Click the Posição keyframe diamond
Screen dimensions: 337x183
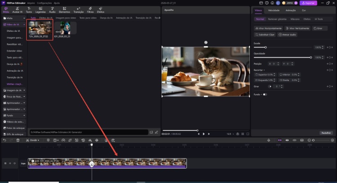330,64
